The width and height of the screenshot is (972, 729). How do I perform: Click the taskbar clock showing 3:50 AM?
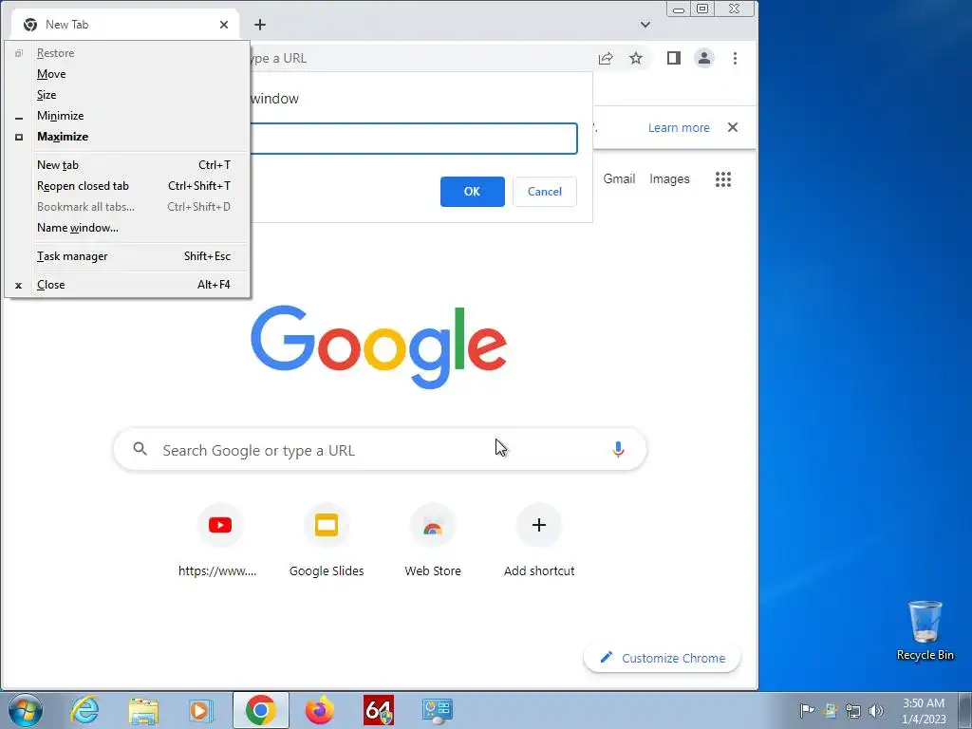coord(924,710)
